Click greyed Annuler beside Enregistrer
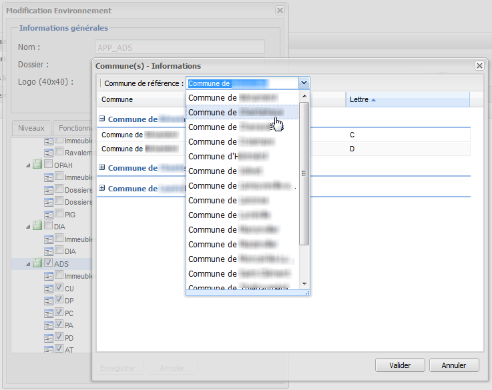492x390 pixels. pos(172,368)
